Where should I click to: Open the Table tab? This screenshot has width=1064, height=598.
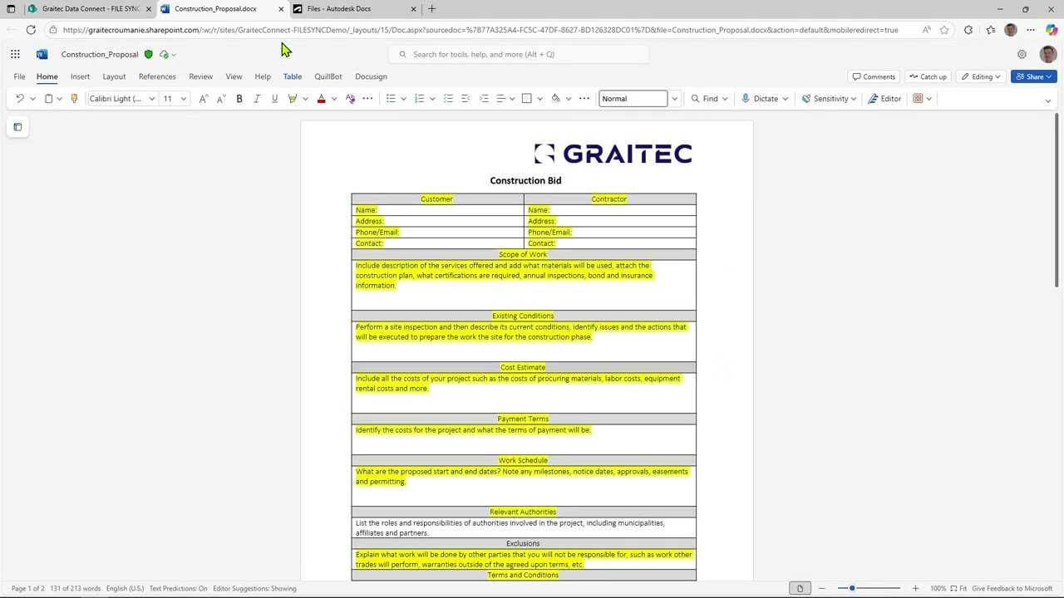(293, 76)
